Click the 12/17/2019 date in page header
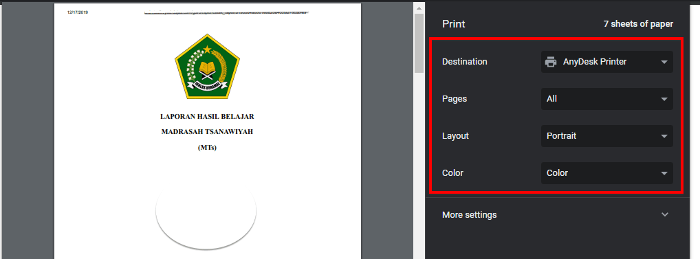This screenshot has width=700, height=259. tap(78, 12)
